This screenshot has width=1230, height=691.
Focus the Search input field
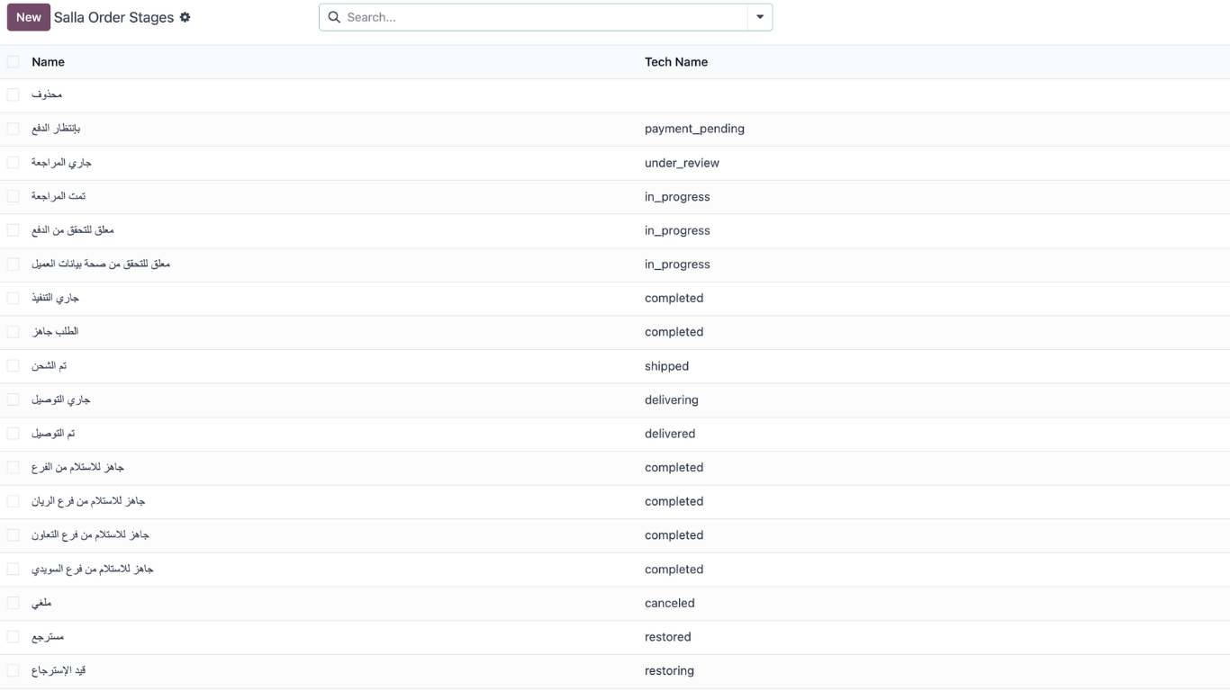[540, 17]
